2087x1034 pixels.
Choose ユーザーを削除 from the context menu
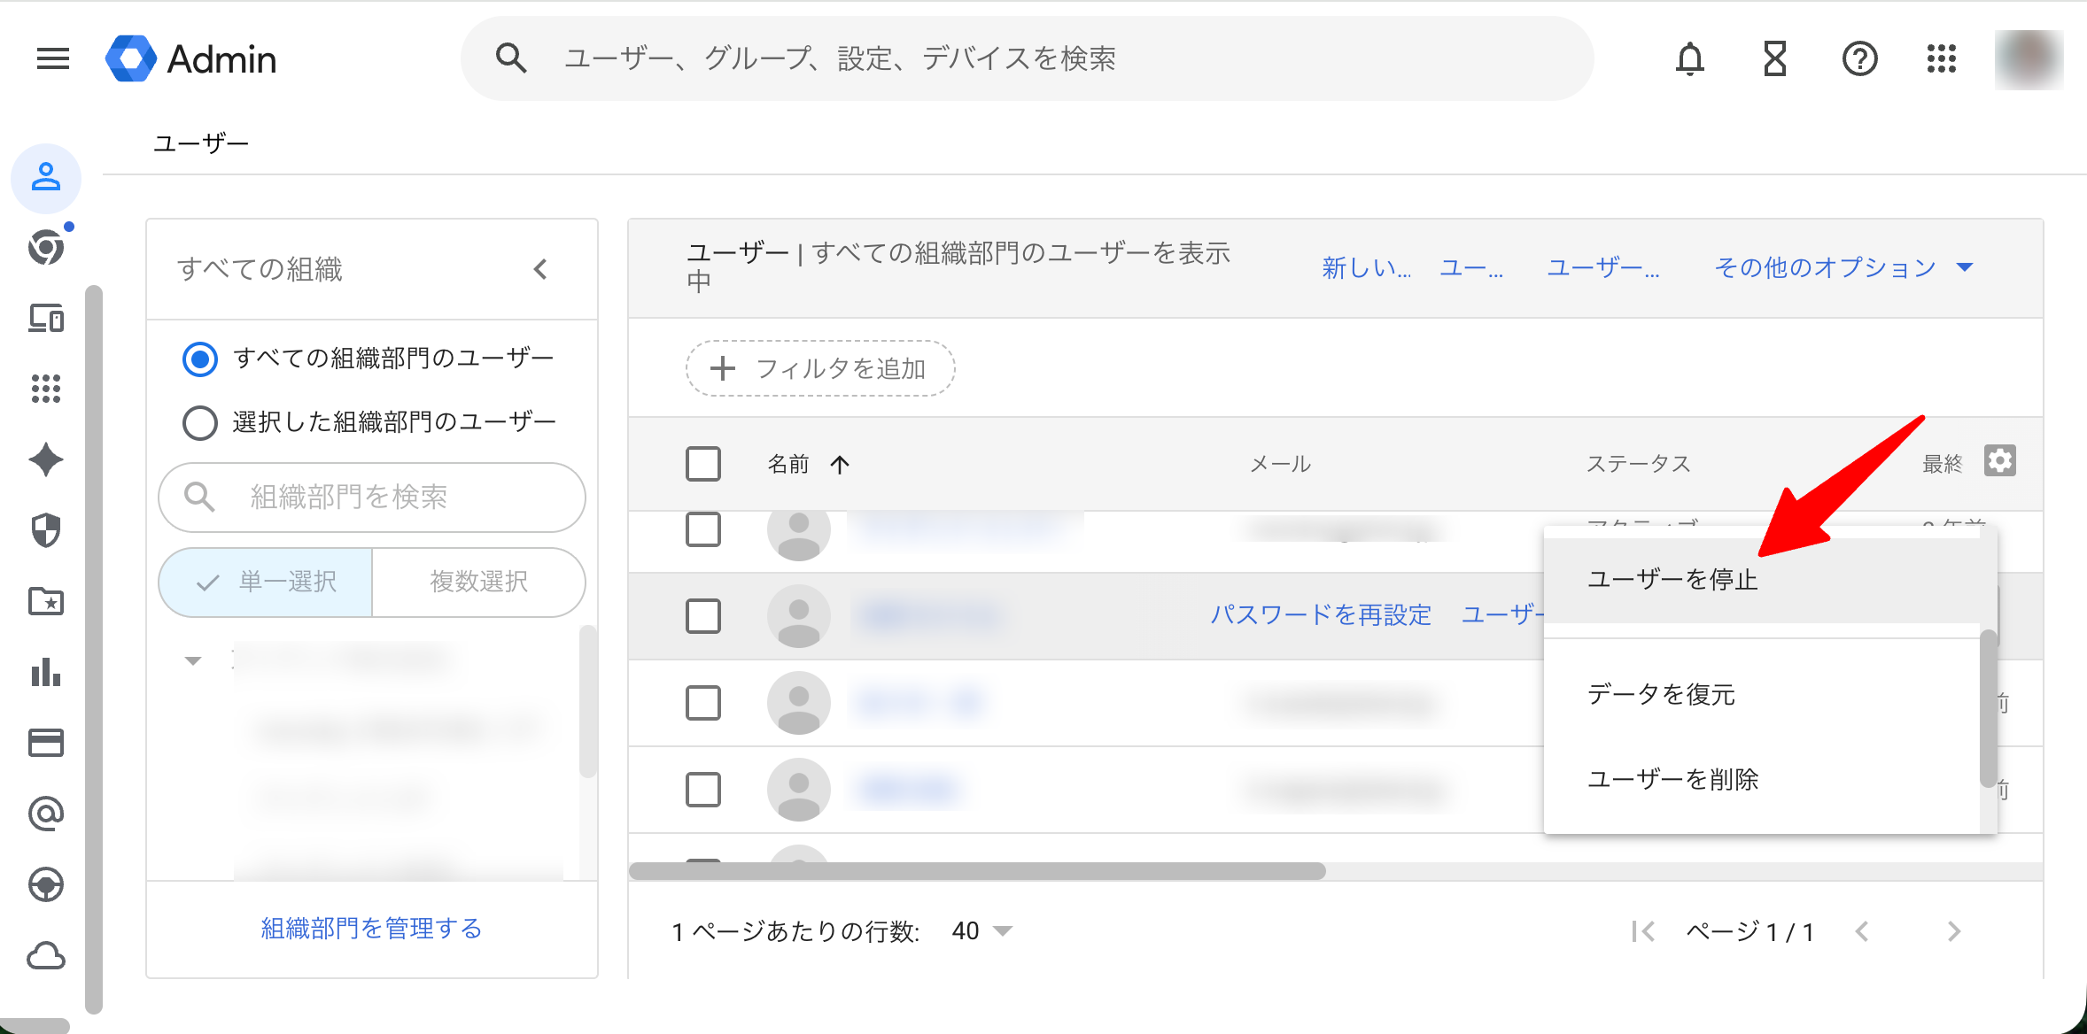point(1674,780)
